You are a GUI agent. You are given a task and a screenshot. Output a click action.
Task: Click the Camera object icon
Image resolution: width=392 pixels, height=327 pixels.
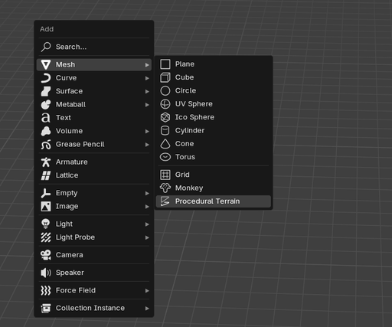(46, 255)
